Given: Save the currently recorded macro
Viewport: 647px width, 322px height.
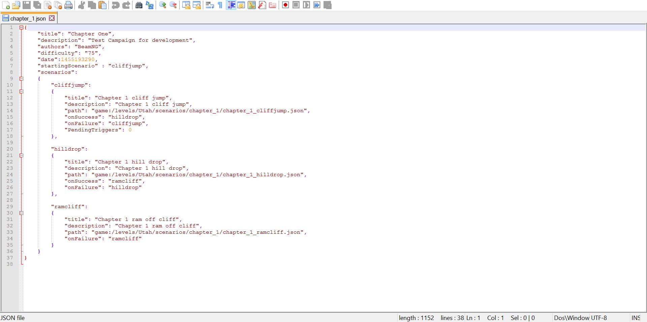Looking at the screenshot, I should (327, 5).
